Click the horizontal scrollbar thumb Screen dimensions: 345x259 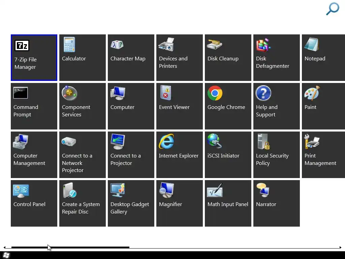coord(70,248)
